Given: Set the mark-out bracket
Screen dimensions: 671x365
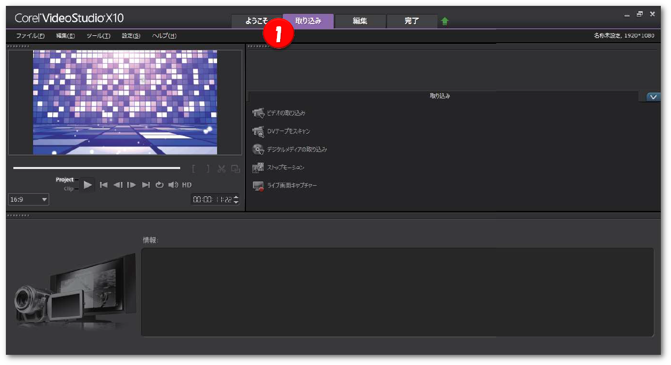Looking at the screenshot, I should (207, 169).
